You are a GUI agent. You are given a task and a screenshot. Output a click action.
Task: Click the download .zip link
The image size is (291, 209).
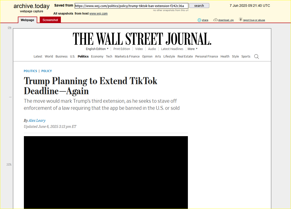(226, 20)
